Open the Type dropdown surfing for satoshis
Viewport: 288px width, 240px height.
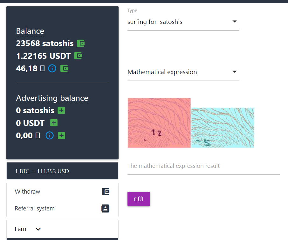pos(183,22)
